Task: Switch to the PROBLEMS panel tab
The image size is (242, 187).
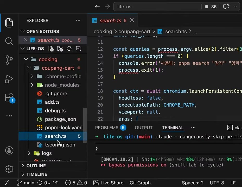Action: pos(111,128)
